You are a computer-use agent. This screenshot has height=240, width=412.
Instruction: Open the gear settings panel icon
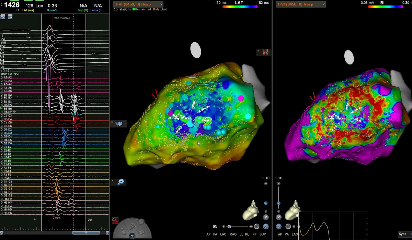[121, 182]
